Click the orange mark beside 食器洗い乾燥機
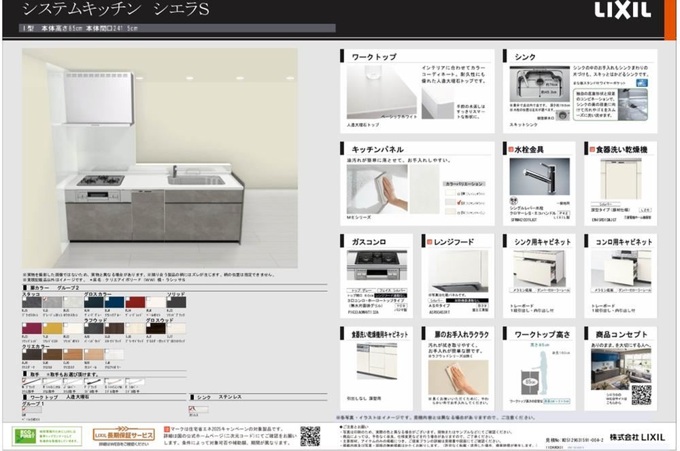Image resolution: width=680 pixels, height=451 pixels. (592, 149)
